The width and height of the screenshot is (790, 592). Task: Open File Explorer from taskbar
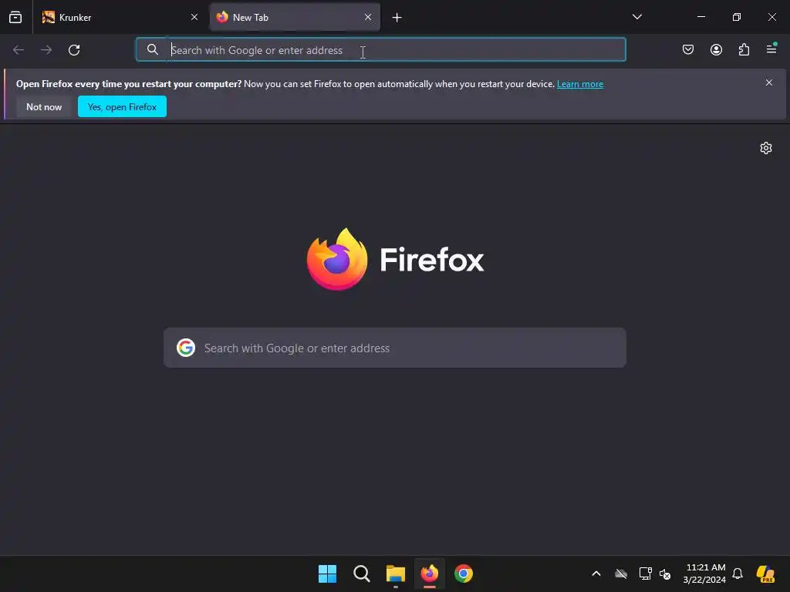[396, 573]
